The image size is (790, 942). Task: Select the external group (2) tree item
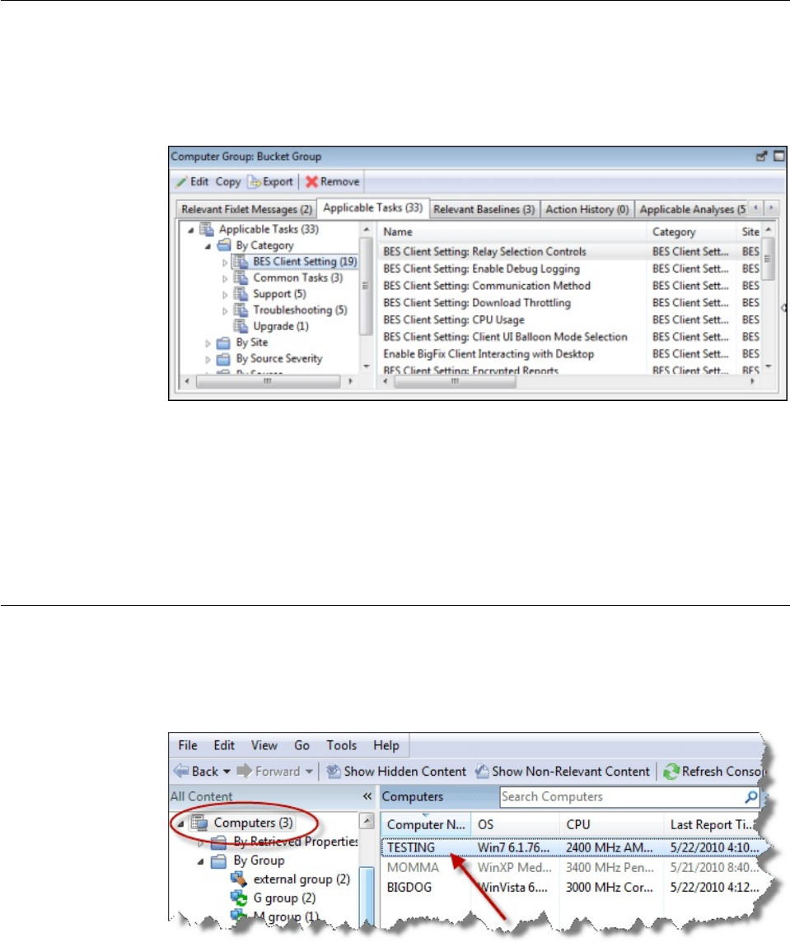[x=302, y=879]
